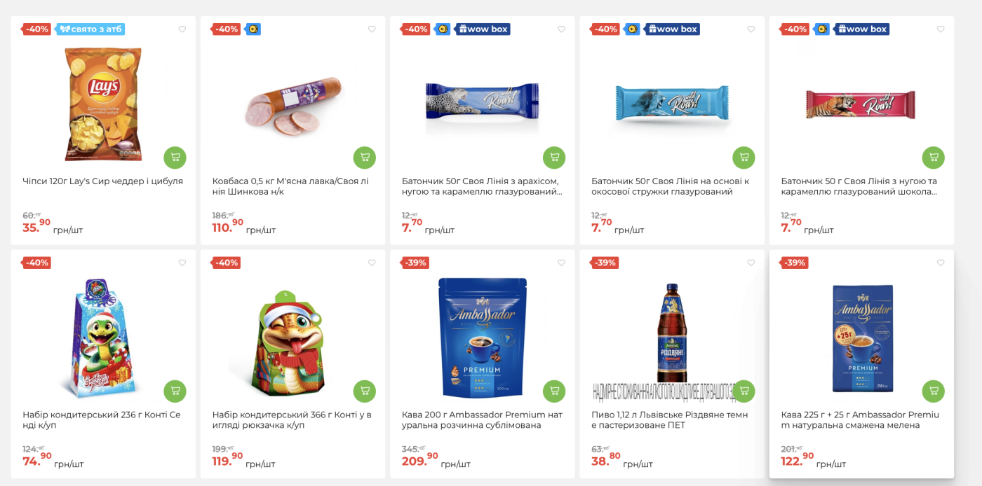982x486 pixels.
Task: Toggle favorite heart on Шинкова sausage
Action: pyautogui.click(x=372, y=29)
